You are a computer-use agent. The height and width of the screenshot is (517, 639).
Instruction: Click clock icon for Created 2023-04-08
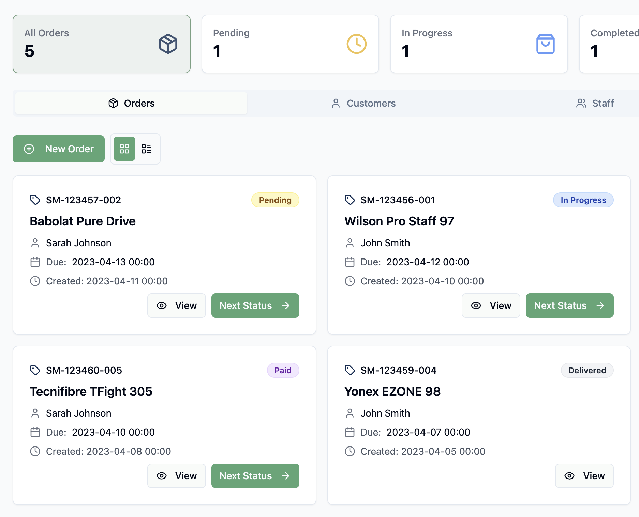(35, 451)
